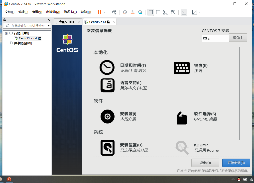
Task: Switch to the 我的计算机 tab
Action: (67, 22)
